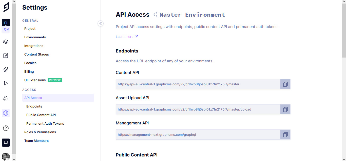Copy the Content API endpoint URL
Image resolution: width=346 pixels, height=161 pixels.
tap(285, 84)
